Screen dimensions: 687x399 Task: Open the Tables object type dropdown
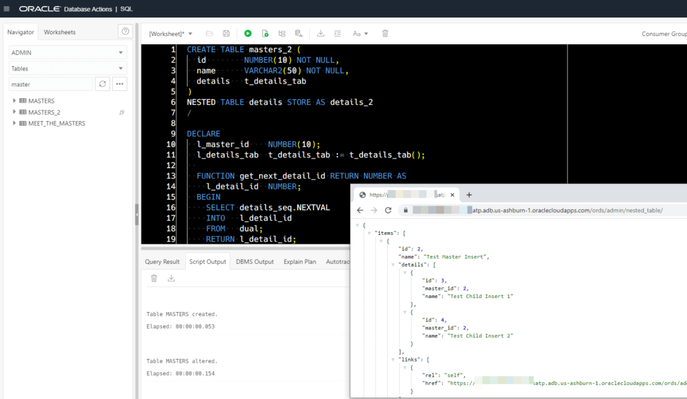(x=65, y=68)
